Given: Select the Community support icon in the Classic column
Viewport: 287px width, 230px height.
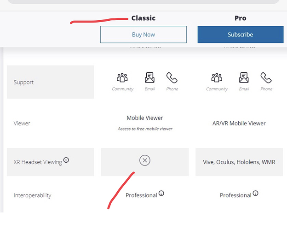Looking at the screenshot, I should coord(122,78).
